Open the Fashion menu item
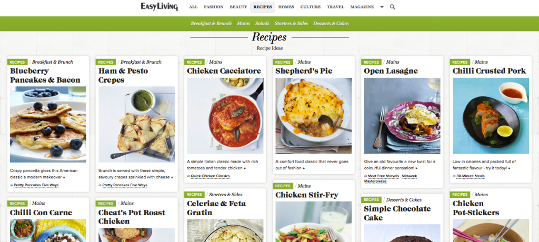 tap(214, 7)
